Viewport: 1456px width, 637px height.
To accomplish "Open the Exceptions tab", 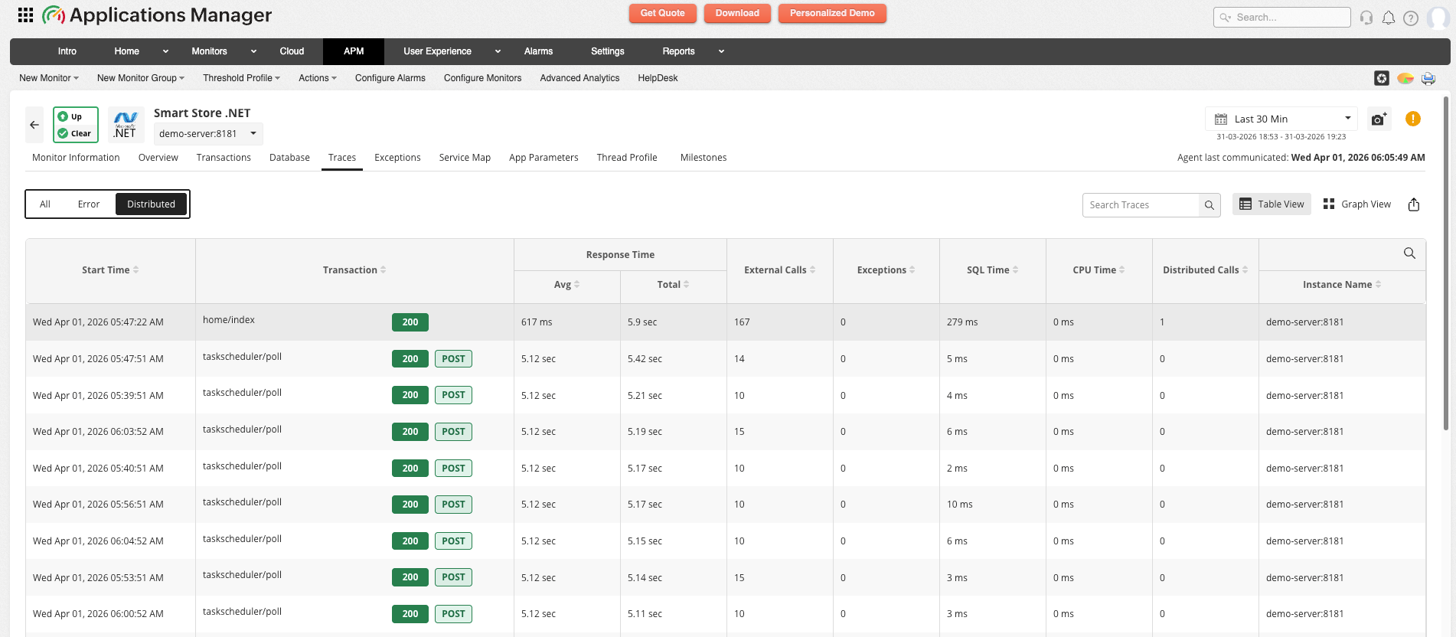I will point(397,158).
